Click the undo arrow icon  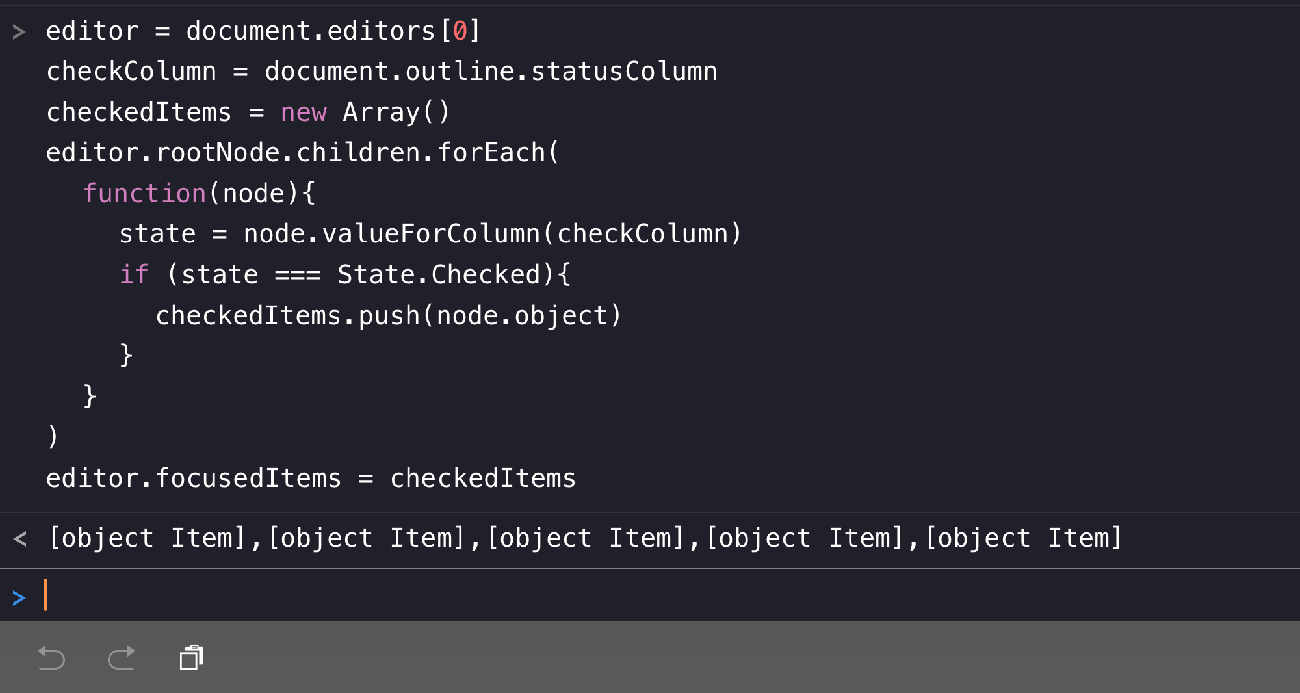(51, 657)
